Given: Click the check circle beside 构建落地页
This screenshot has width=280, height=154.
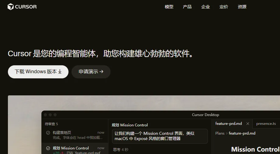Looking at the screenshot, I should point(48,133).
